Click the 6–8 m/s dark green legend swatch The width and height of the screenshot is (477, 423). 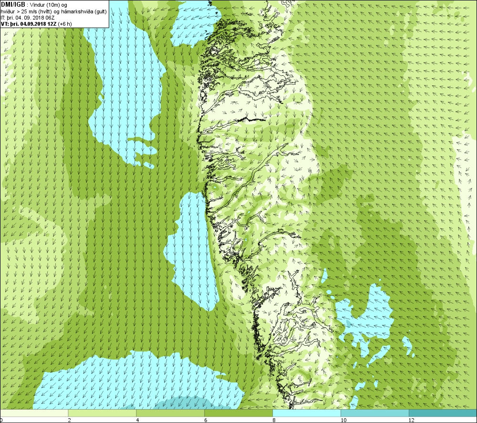pyautogui.click(x=238, y=413)
